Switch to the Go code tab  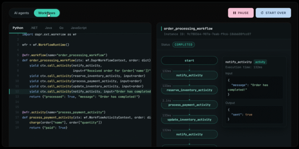[61, 28]
